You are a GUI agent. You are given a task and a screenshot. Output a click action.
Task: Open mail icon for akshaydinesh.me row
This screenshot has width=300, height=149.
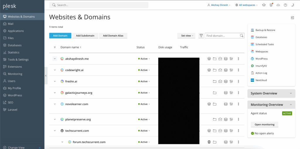(220, 59)
